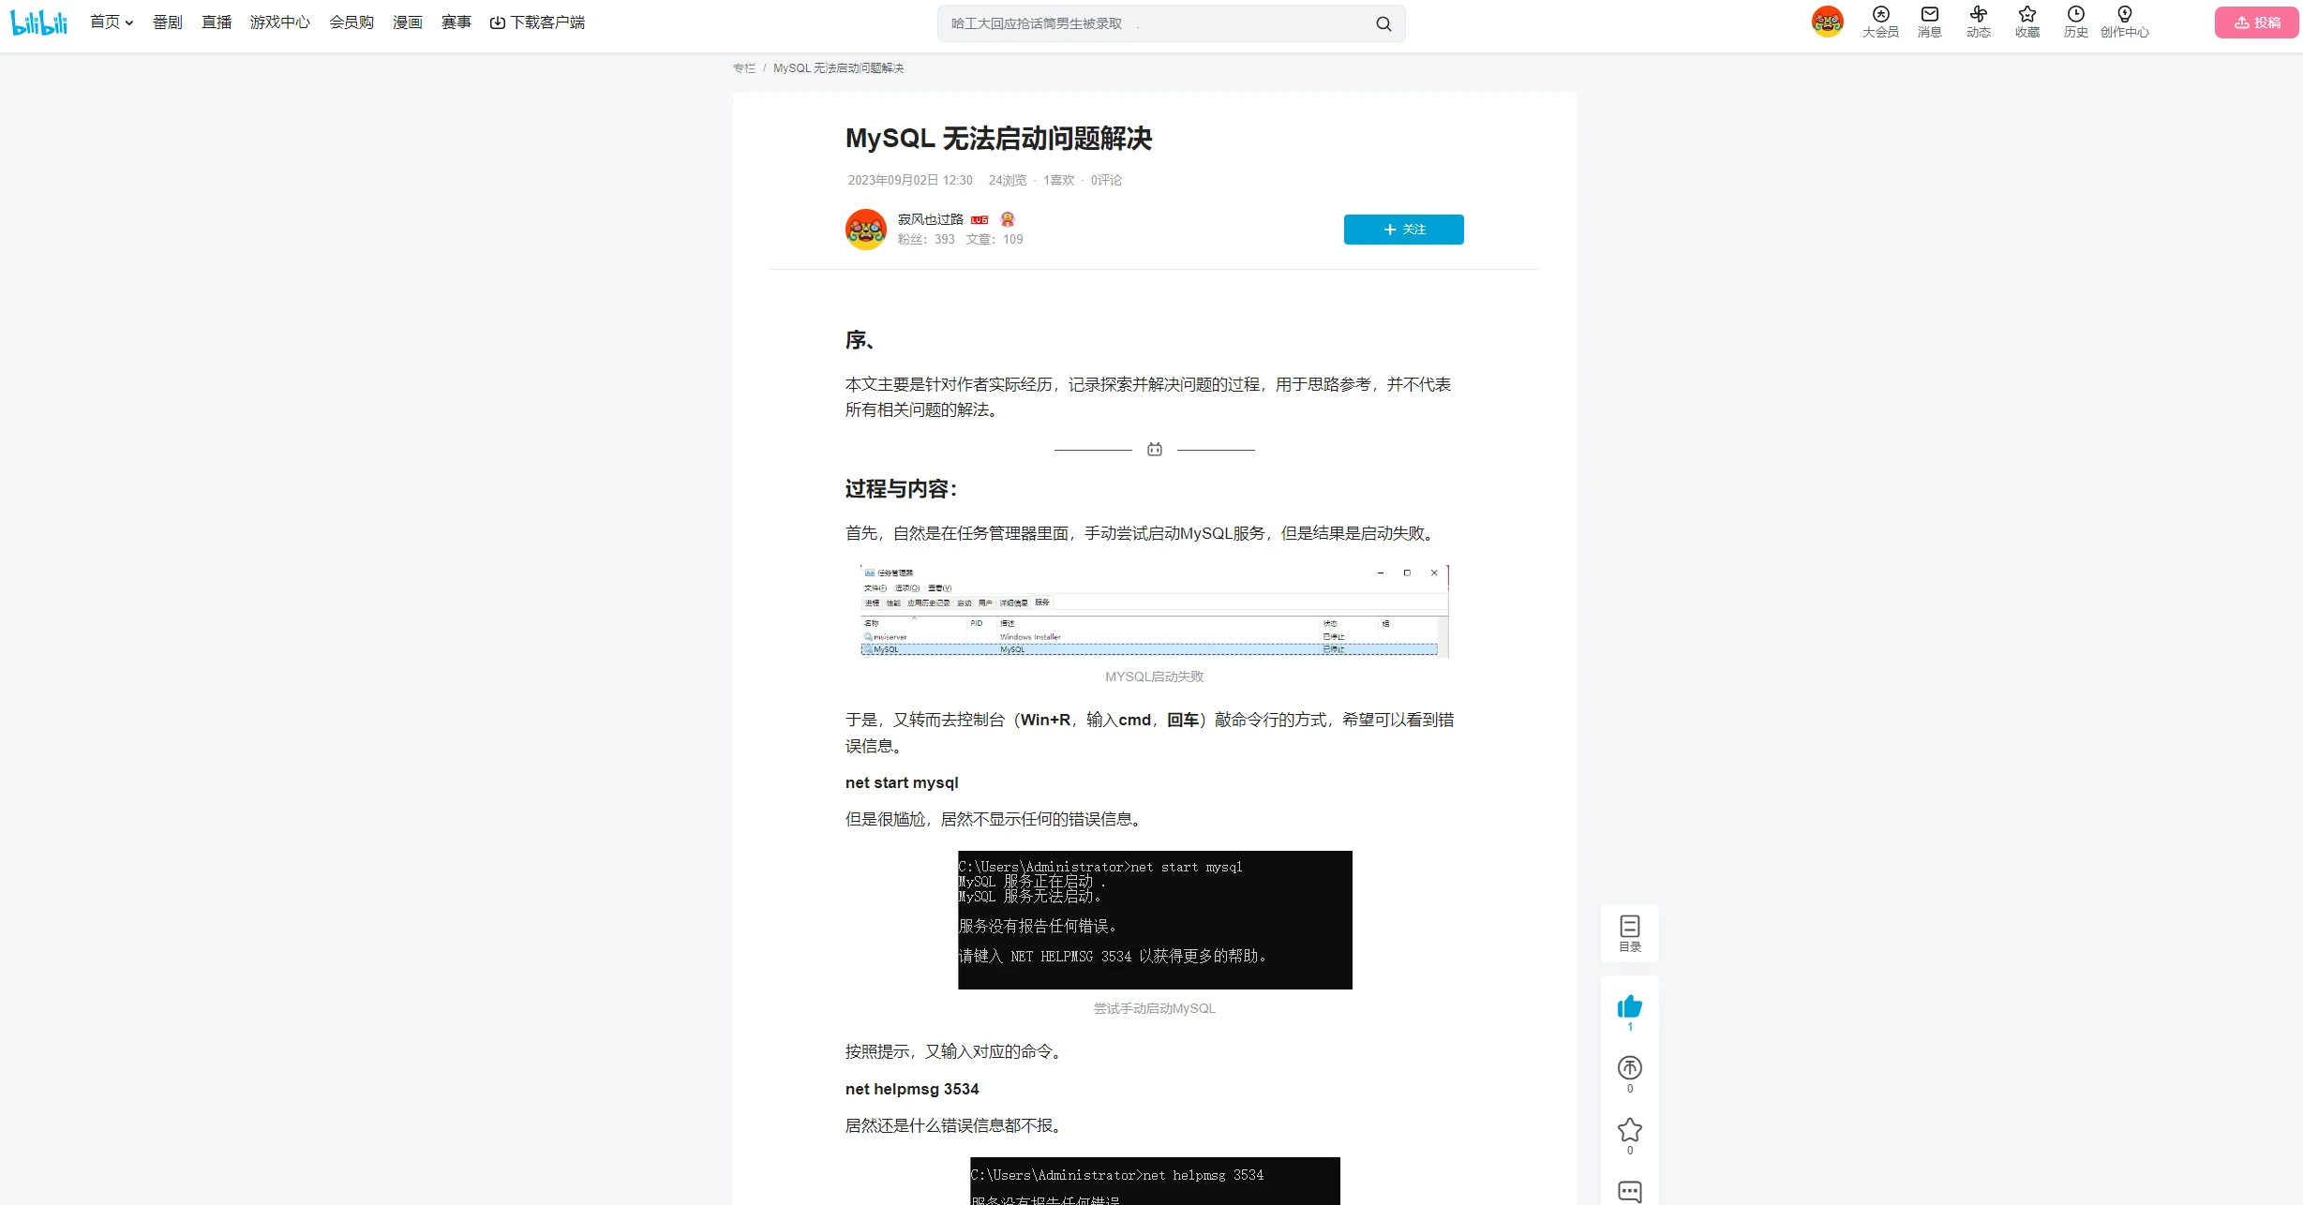The height and width of the screenshot is (1205, 2303).
Task: Click the heading 过程与内容：
Action: pyautogui.click(x=902, y=489)
